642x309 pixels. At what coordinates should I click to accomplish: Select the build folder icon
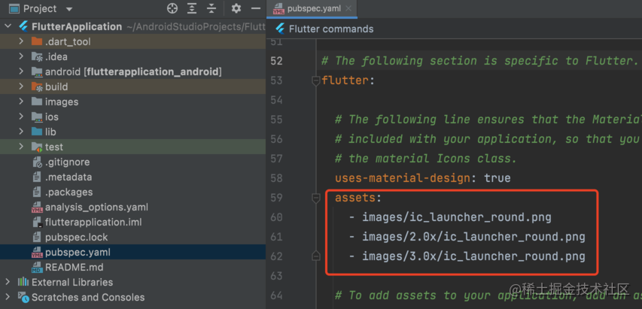(x=37, y=86)
